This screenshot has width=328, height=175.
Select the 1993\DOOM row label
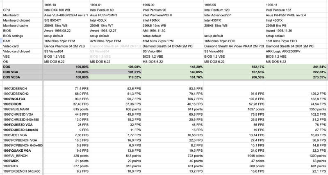12,104
